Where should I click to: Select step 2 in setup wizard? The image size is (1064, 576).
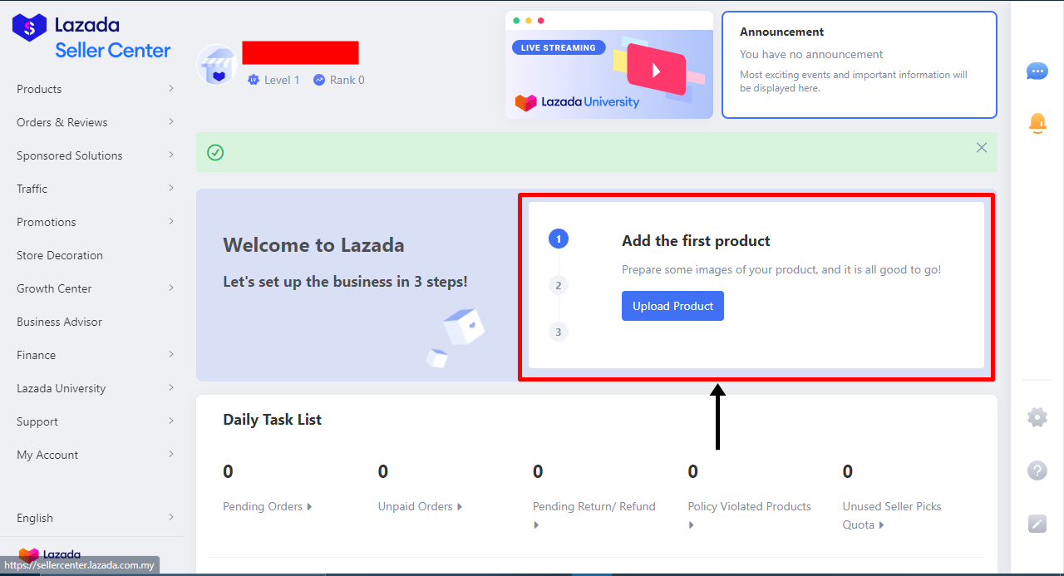coord(559,285)
